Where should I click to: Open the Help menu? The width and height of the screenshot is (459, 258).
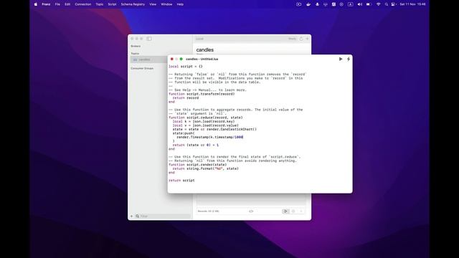pyautogui.click(x=180, y=4)
